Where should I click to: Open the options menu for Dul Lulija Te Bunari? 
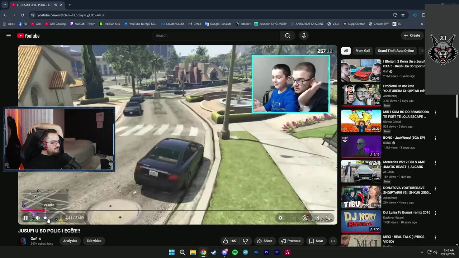pos(435,213)
